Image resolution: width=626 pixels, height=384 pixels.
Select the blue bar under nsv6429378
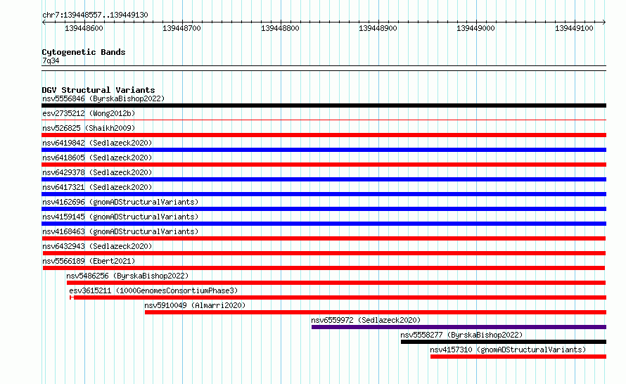(x=324, y=179)
